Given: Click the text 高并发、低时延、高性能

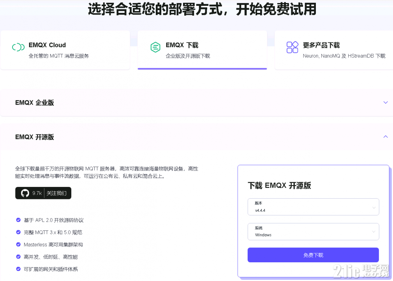Looking at the screenshot, I should click(51, 257).
